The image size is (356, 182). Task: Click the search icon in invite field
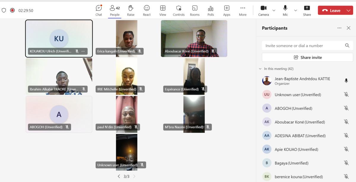point(347,46)
